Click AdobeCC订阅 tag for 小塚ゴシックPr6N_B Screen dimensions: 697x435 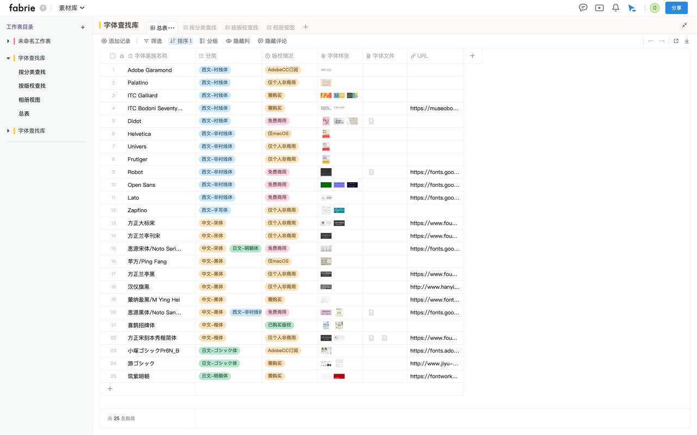point(283,351)
